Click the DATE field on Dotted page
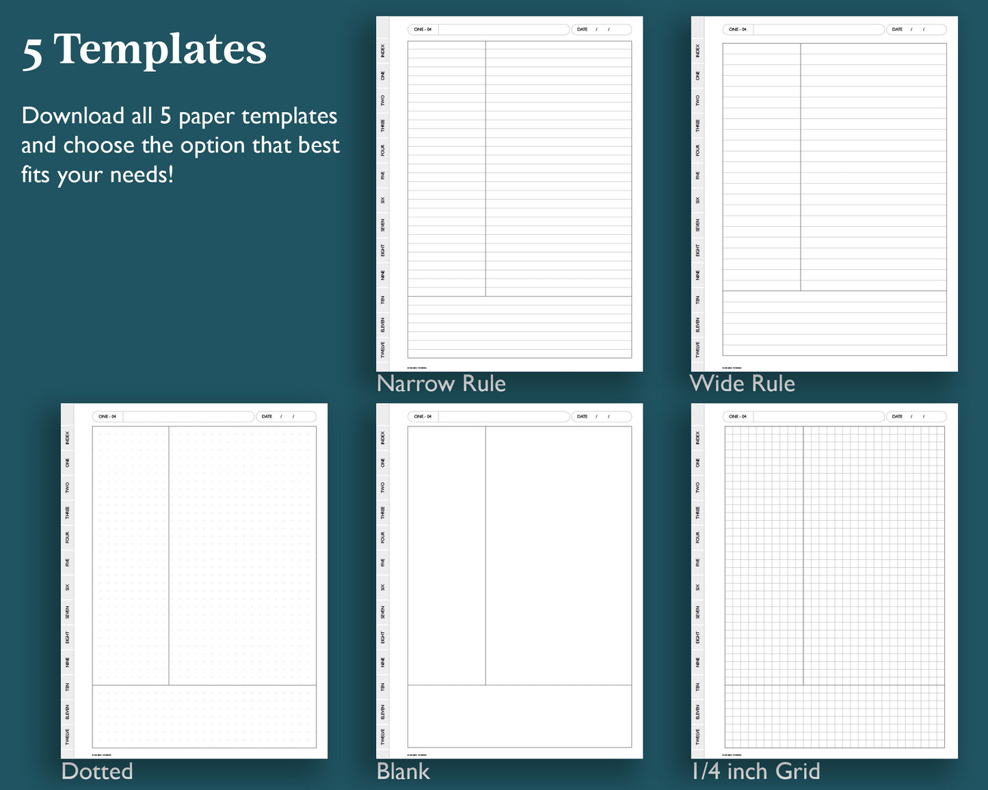988x790 pixels. (x=286, y=416)
